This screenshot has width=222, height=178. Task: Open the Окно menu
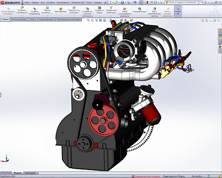click(x=89, y=3)
